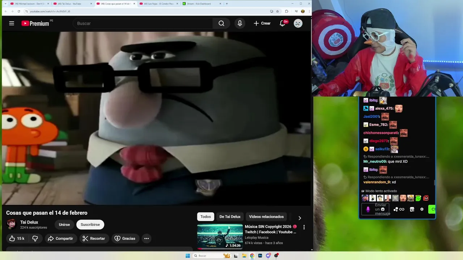Click the Recortar button

(93, 238)
